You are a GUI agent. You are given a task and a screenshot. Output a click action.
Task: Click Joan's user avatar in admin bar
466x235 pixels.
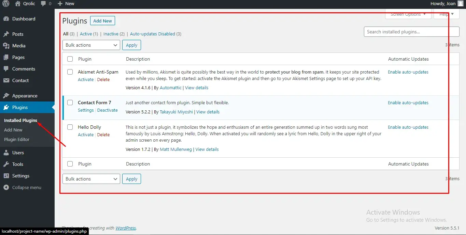tap(461, 4)
